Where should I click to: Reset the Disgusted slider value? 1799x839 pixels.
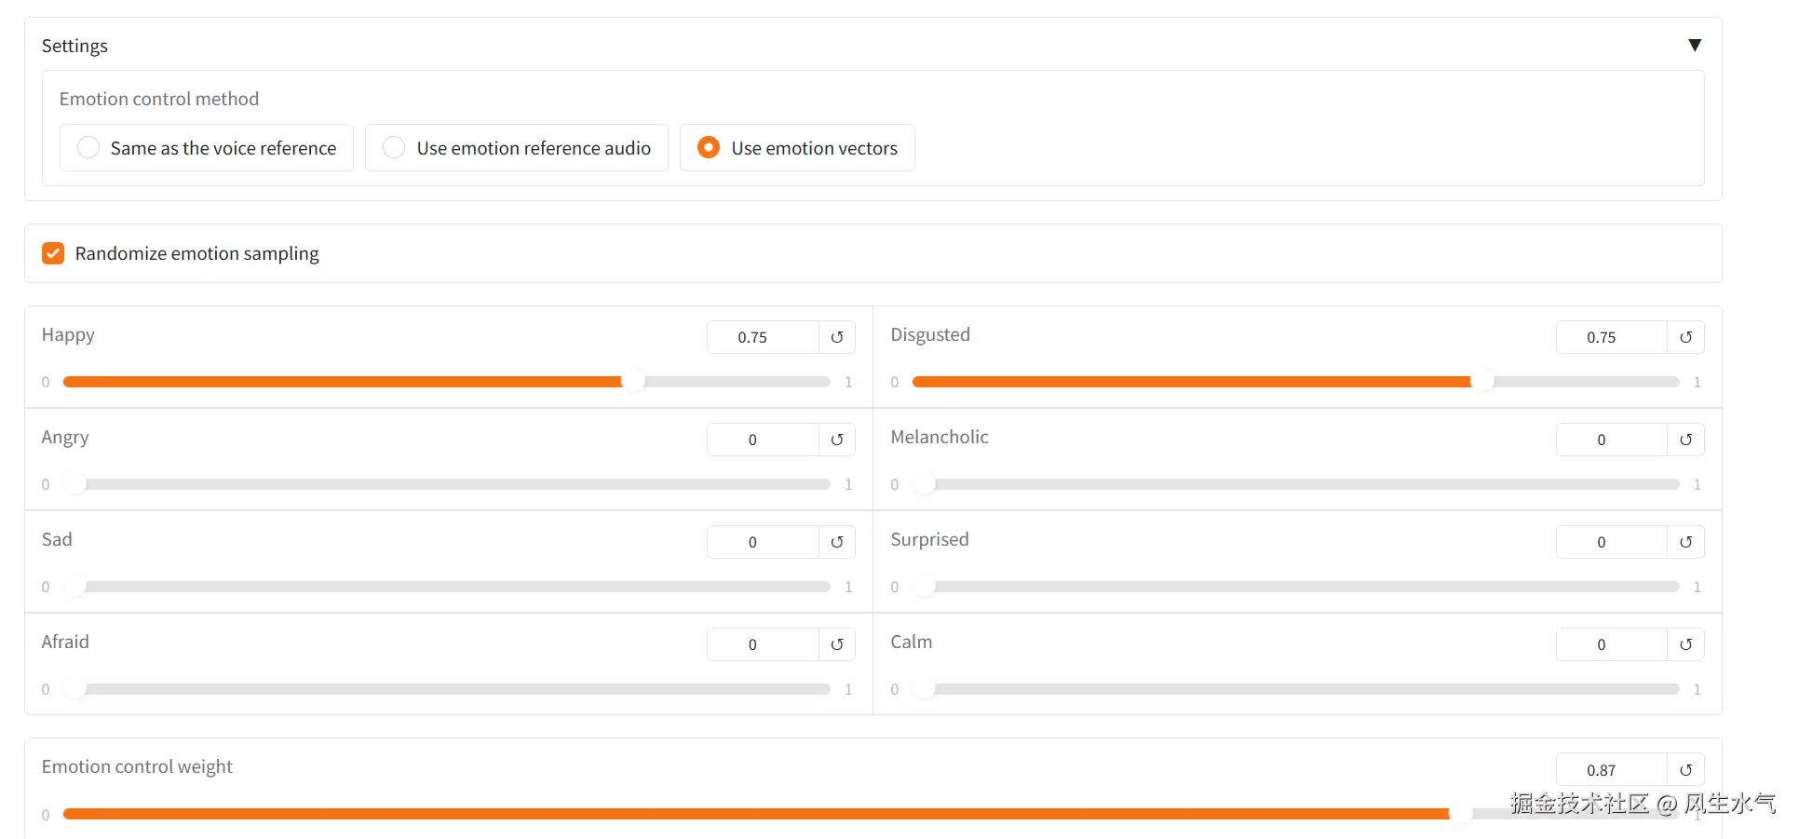(x=1685, y=337)
